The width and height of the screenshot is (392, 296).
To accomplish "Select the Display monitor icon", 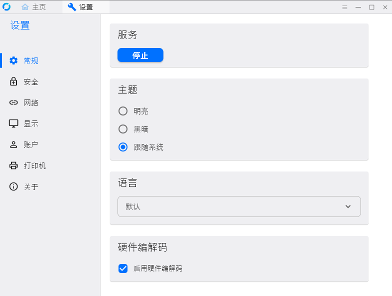I will point(13,123).
